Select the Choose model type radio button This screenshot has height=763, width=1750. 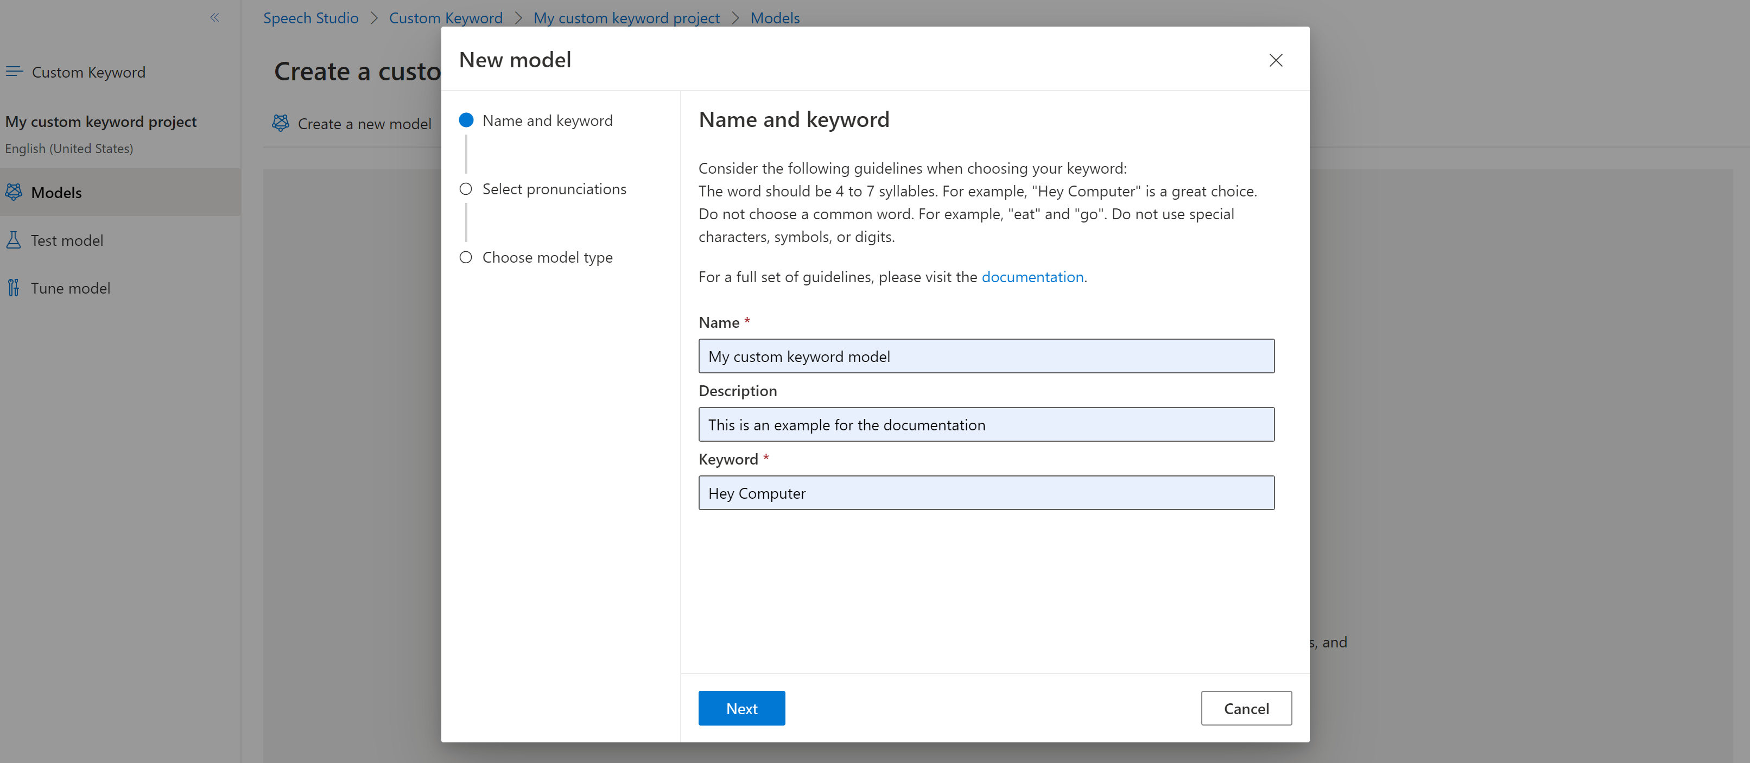click(x=466, y=257)
